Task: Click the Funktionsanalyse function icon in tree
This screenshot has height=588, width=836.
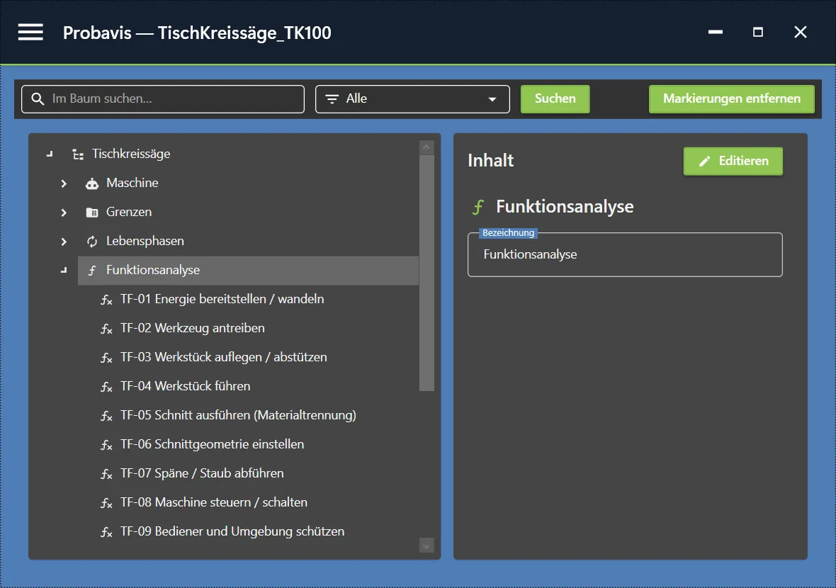Action: pyautogui.click(x=92, y=271)
